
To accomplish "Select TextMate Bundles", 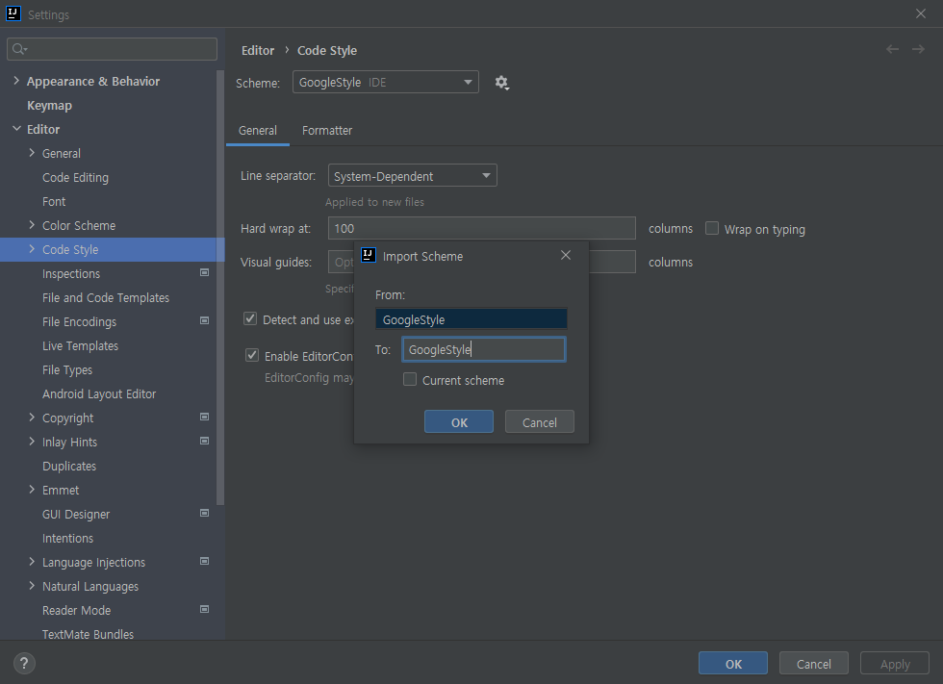I will 88,634.
